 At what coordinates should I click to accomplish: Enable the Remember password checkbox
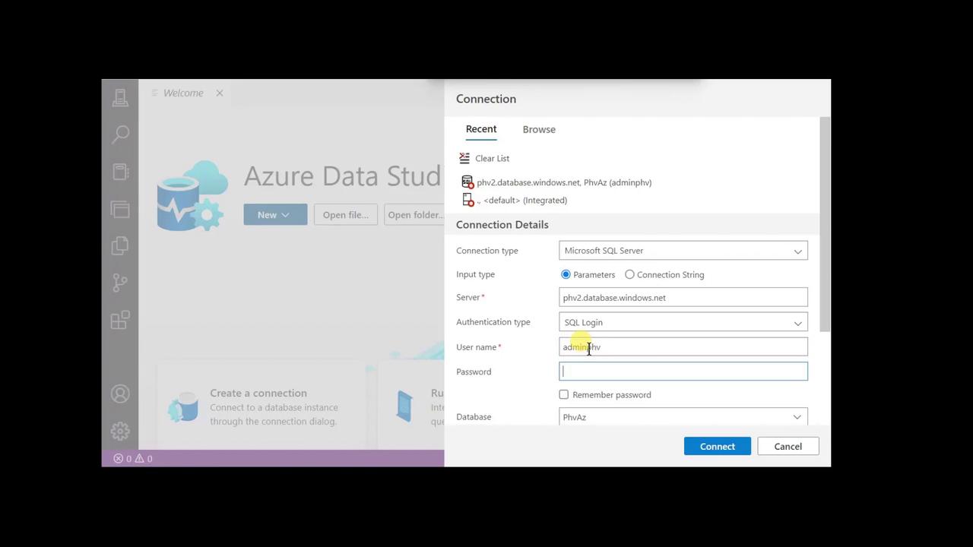[x=564, y=394]
